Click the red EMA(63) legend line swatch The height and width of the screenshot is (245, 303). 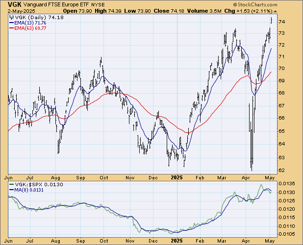(x=11, y=28)
